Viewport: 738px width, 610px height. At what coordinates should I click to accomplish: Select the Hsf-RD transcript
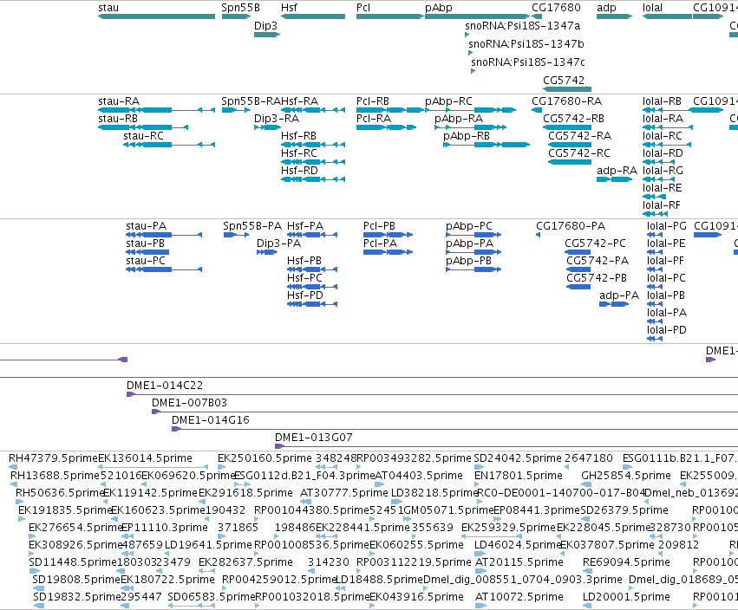313,179
